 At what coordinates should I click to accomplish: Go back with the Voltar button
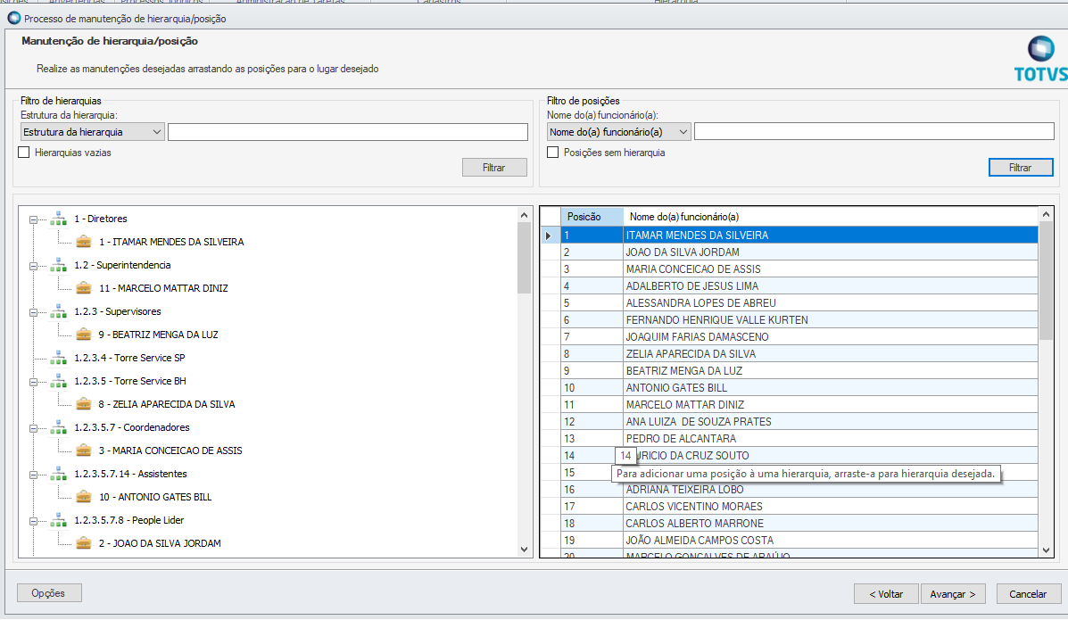coord(886,594)
